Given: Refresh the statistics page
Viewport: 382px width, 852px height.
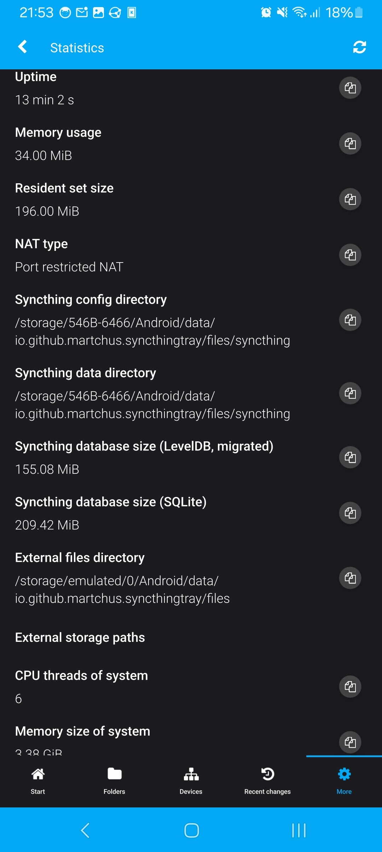Looking at the screenshot, I should point(359,47).
